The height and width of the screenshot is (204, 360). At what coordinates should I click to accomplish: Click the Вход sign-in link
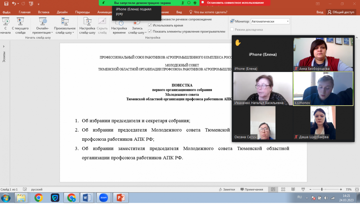pos(320,12)
